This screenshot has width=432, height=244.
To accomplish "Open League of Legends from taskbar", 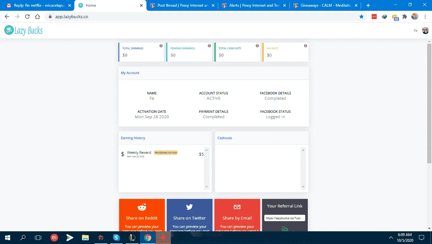I will coord(132,237).
